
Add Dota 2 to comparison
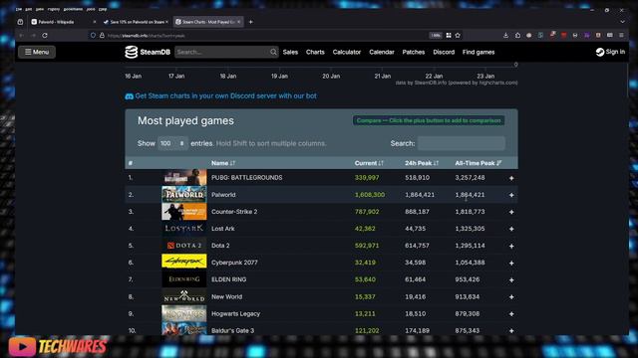(x=511, y=246)
